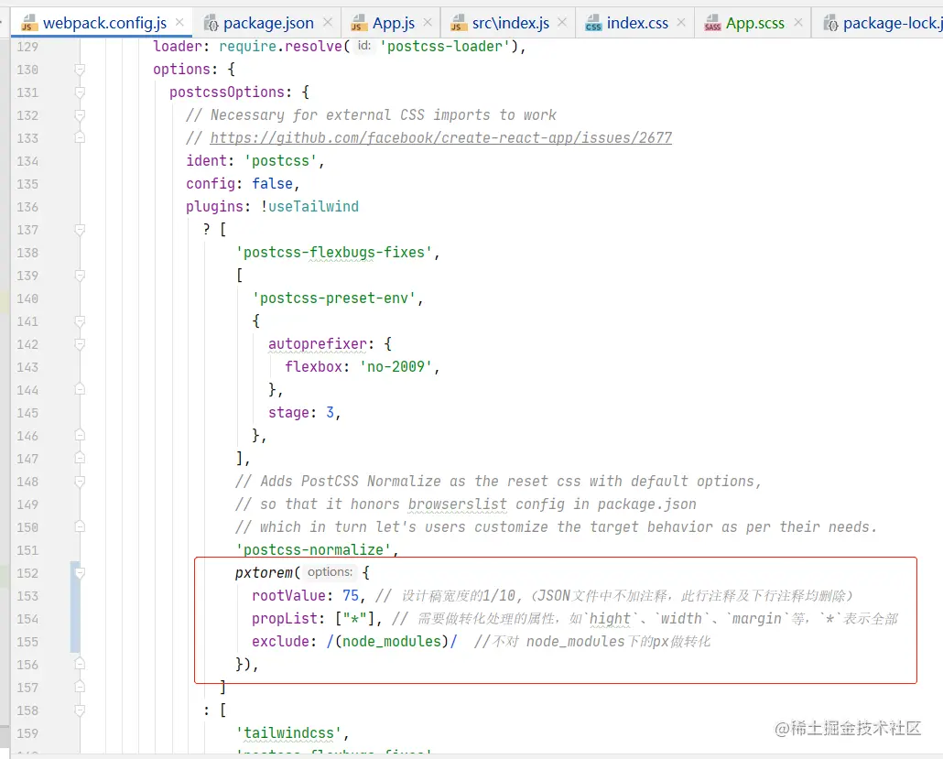Collapse the autoprefixer block at line 142
This screenshot has width=943, height=759.
click(80, 344)
